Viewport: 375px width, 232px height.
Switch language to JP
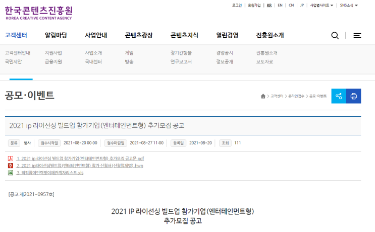pos(302,5)
